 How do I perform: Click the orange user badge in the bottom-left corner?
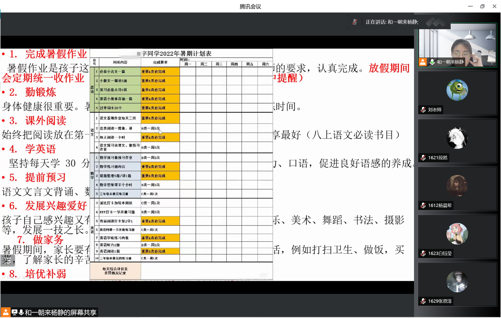click(6, 312)
